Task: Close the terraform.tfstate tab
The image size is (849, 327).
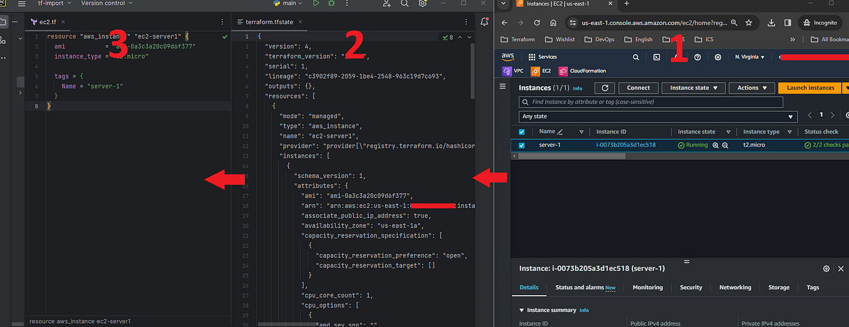Action: [x=300, y=22]
